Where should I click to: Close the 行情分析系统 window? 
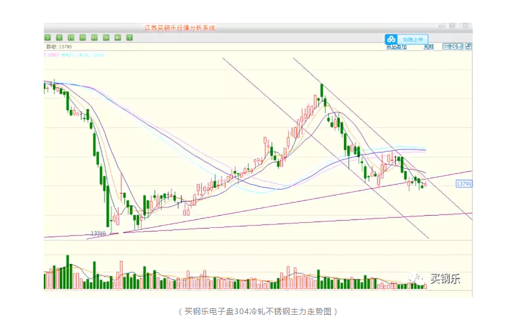coord(465,25)
